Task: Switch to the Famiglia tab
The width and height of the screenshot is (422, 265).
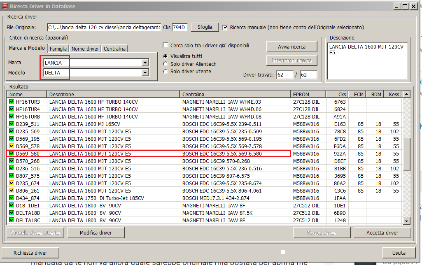Action: 58,49
